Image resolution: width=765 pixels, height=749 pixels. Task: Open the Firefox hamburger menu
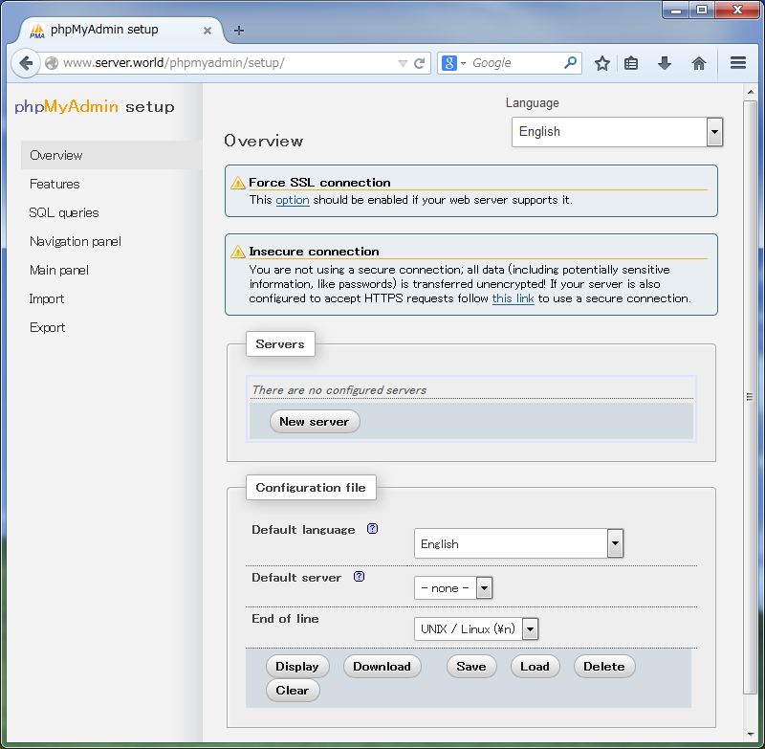[737, 62]
